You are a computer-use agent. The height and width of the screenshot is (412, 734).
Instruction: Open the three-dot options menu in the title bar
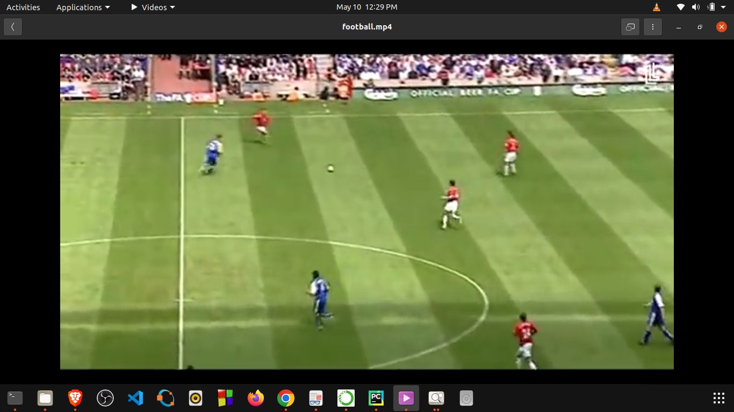coord(652,26)
